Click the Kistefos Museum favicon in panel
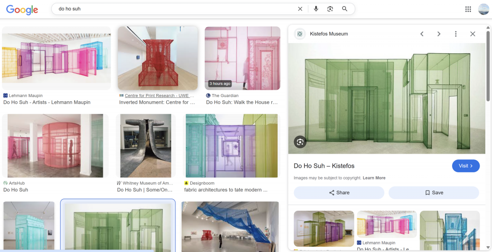This screenshot has height=252, width=492. coord(300,34)
